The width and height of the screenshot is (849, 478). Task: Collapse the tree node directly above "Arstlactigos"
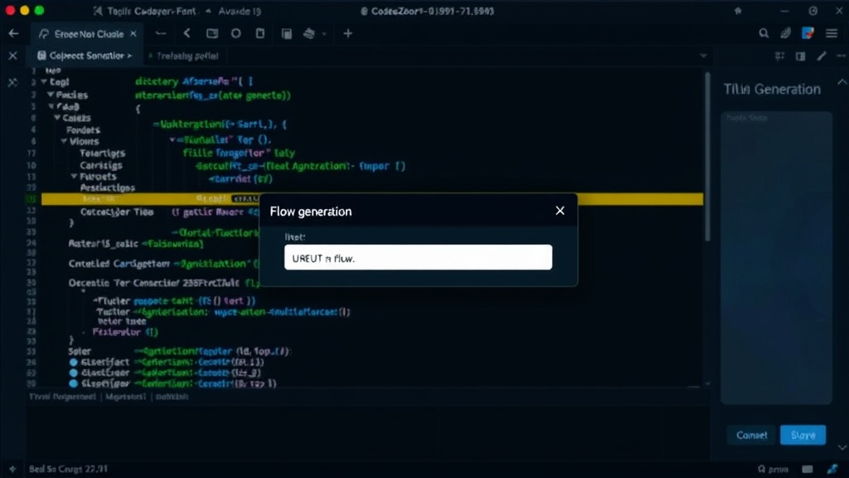(x=74, y=177)
